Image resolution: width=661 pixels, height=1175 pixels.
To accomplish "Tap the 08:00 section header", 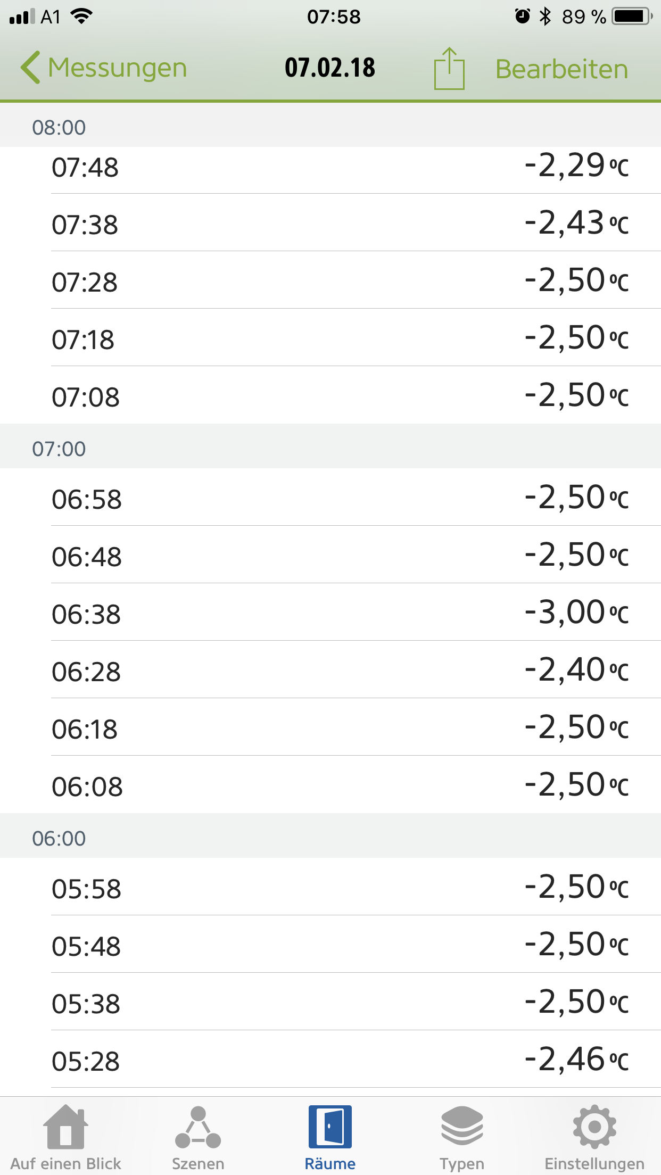I will (x=330, y=127).
